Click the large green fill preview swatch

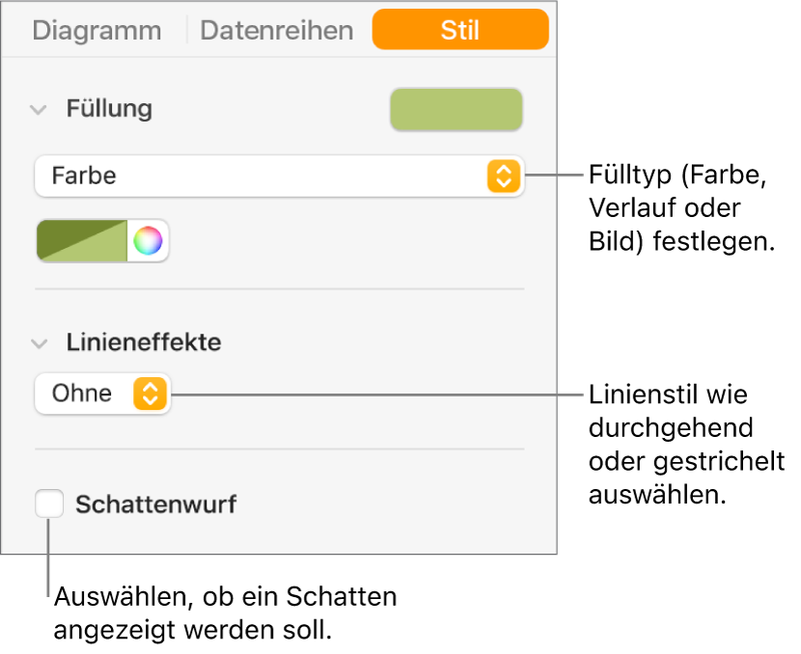click(x=456, y=110)
